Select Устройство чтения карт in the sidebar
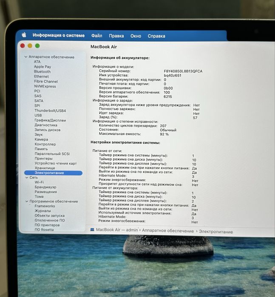275x297 pixels. tap(56, 163)
